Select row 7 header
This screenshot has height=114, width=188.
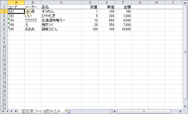[4, 33]
